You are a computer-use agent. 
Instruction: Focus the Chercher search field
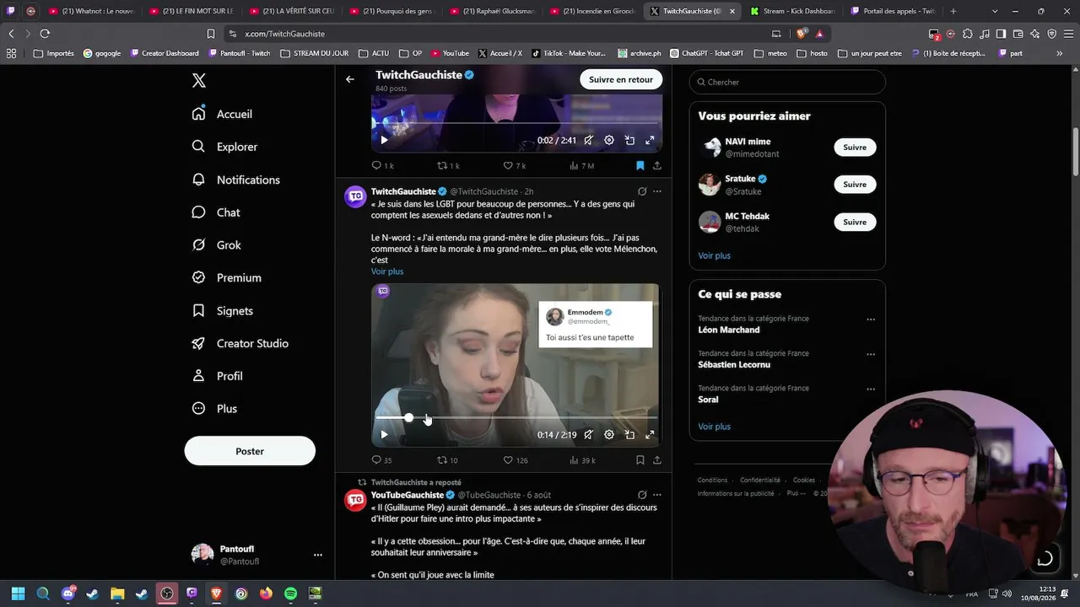[787, 82]
